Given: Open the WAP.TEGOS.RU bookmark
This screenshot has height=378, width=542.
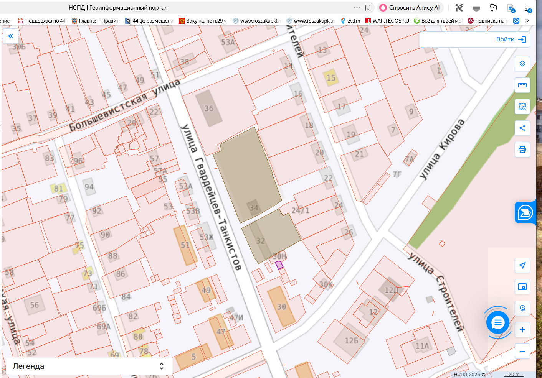Looking at the screenshot, I should click(387, 21).
